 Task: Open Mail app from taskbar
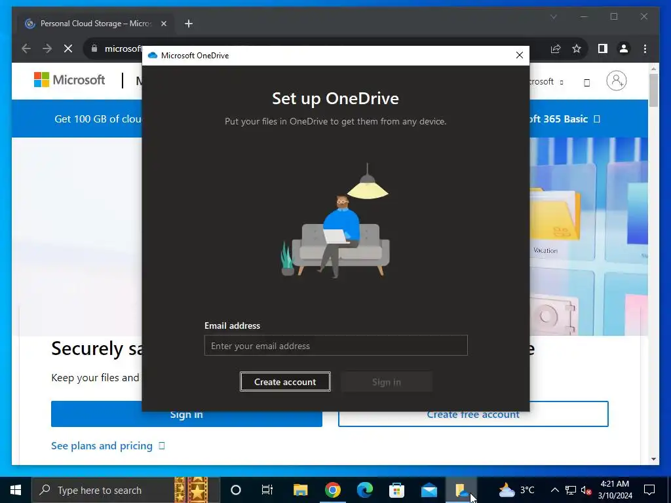[429, 490]
